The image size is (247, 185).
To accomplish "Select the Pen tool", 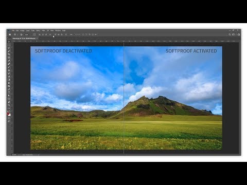I will (9, 89).
